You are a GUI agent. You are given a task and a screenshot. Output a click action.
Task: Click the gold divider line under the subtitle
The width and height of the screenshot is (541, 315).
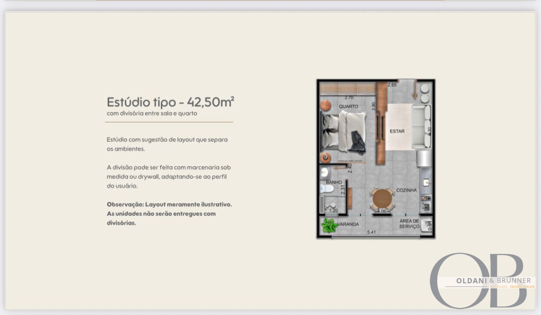coord(169,122)
